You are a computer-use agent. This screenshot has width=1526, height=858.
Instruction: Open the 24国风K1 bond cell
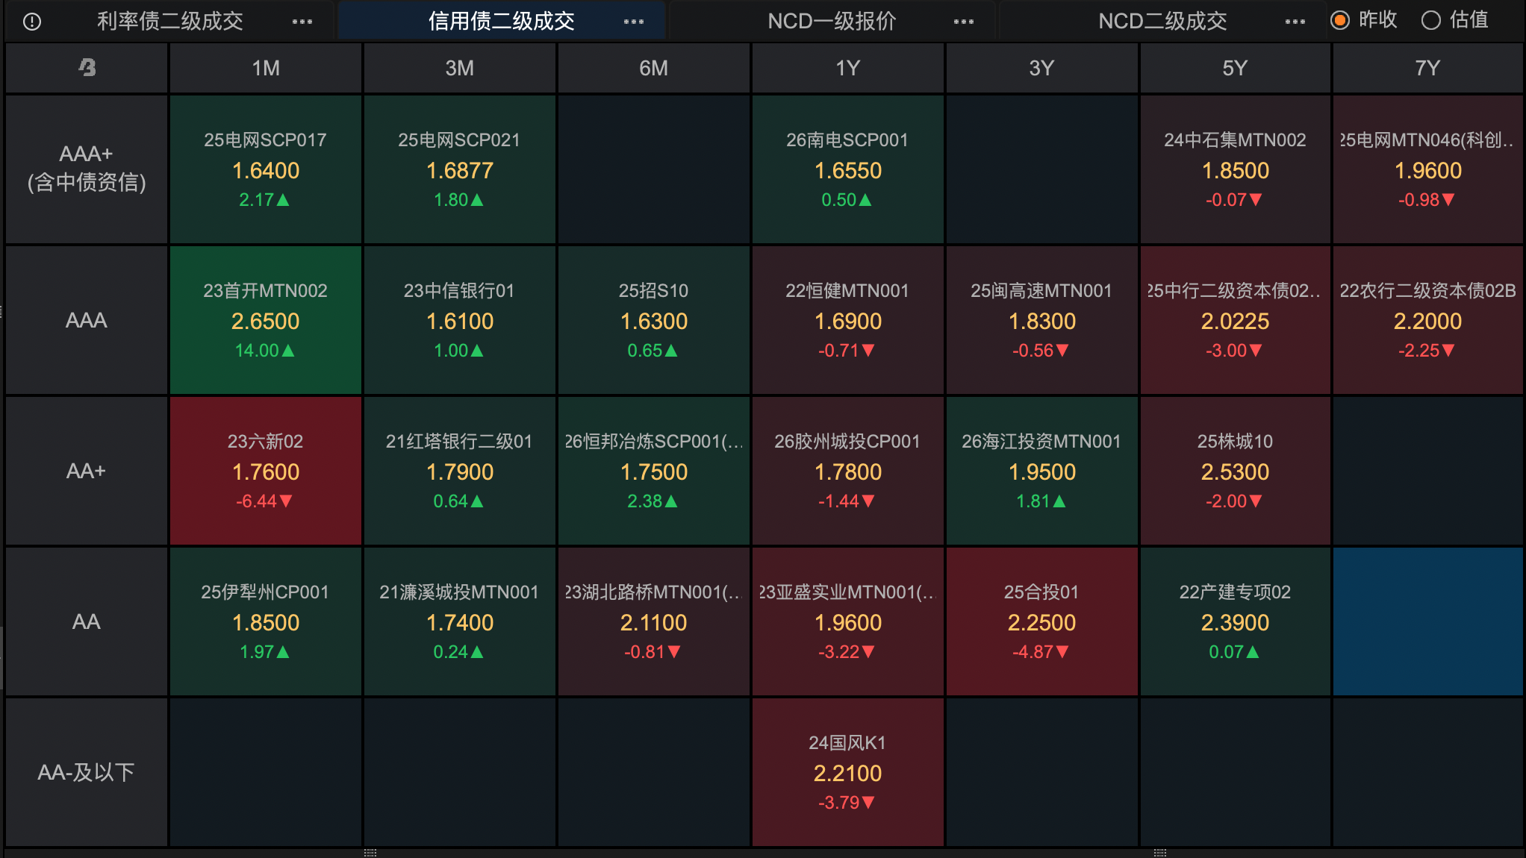[x=847, y=772]
